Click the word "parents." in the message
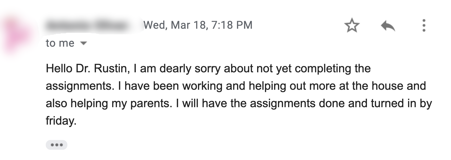The image size is (451, 160). pyautogui.click(x=151, y=103)
